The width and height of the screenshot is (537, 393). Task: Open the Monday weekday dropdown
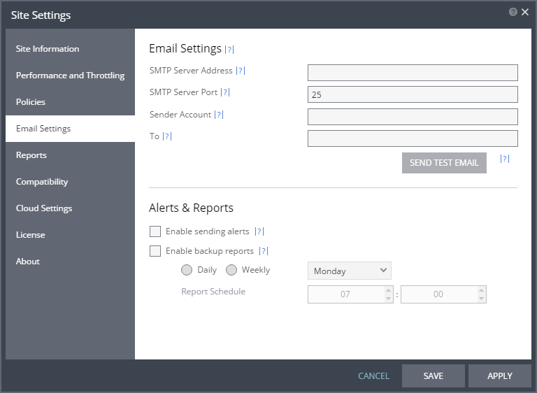[x=350, y=271]
